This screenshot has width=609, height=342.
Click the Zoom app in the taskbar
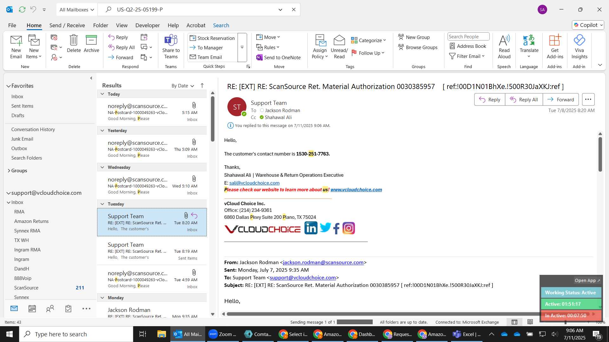pyautogui.click(x=222, y=334)
